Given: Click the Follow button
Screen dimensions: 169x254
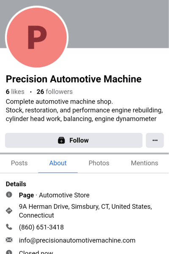Looking at the screenshot, I should tap(74, 140).
